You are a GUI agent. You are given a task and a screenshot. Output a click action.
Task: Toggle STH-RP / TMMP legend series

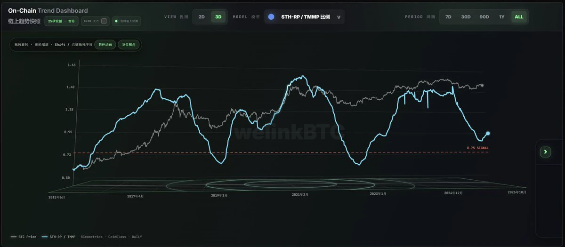(x=58, y=237)
